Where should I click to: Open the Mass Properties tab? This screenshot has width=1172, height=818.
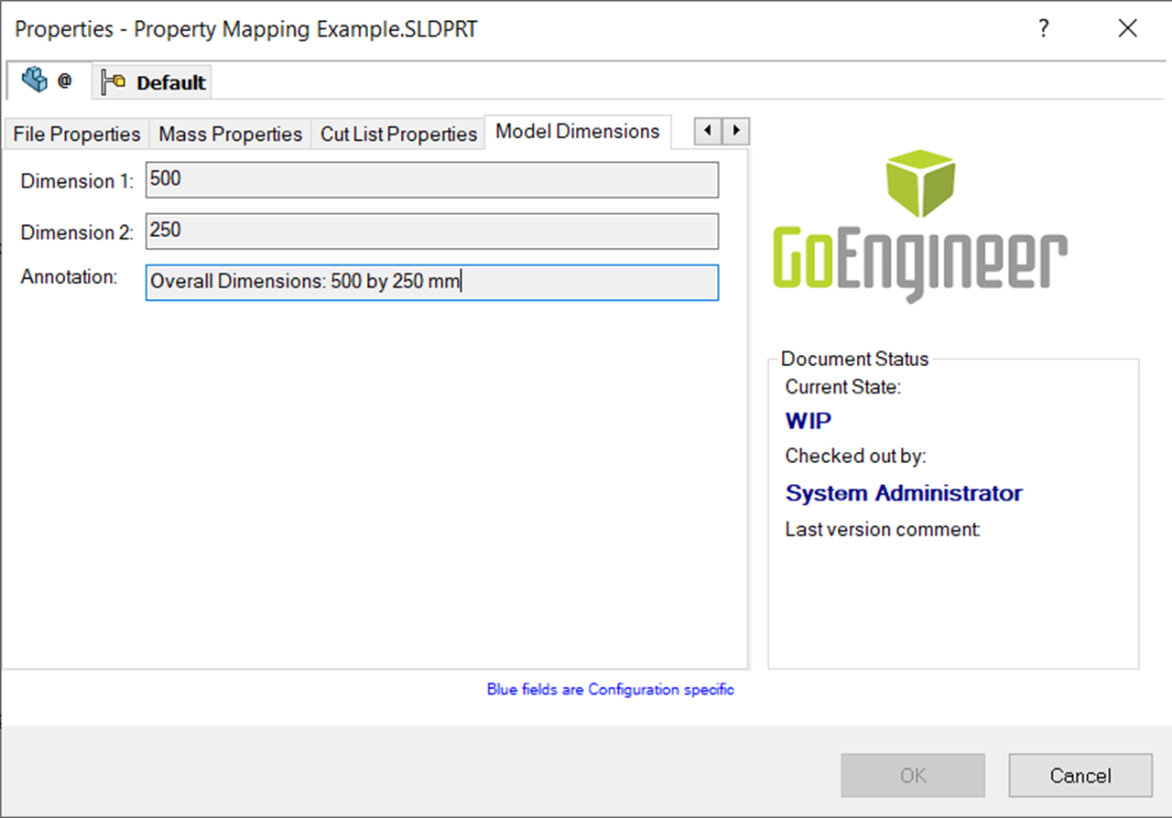coord(230,134)
